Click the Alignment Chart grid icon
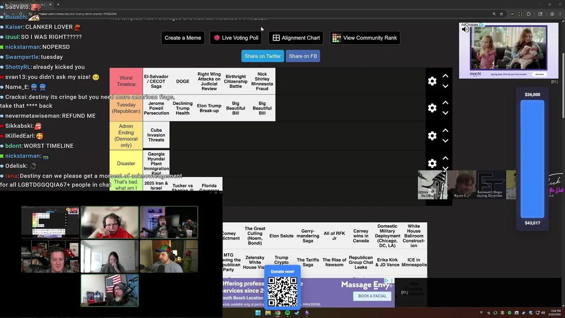565x318 pixels. coord(276,38)
